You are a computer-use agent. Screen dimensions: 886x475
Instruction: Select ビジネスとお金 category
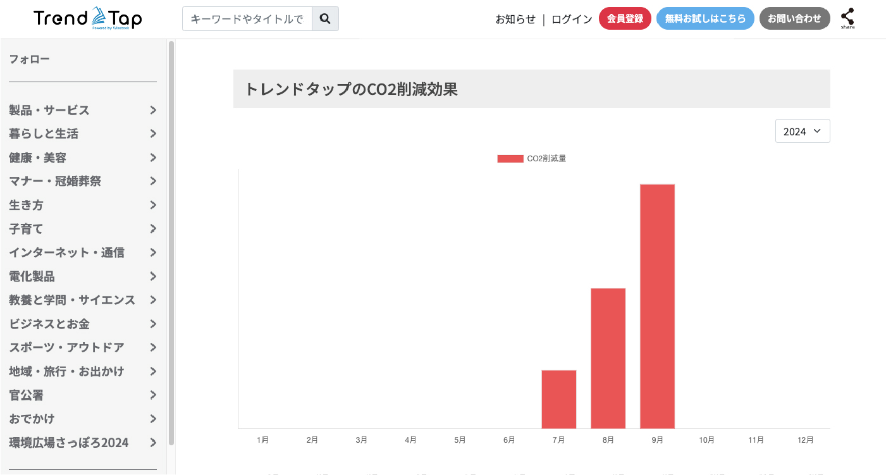pos(49,324)
